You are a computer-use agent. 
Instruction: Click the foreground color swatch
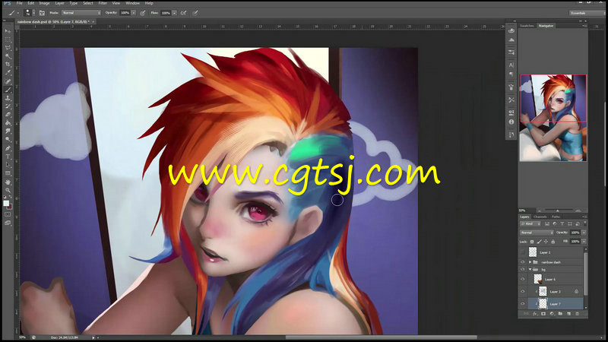click(6, 203)
